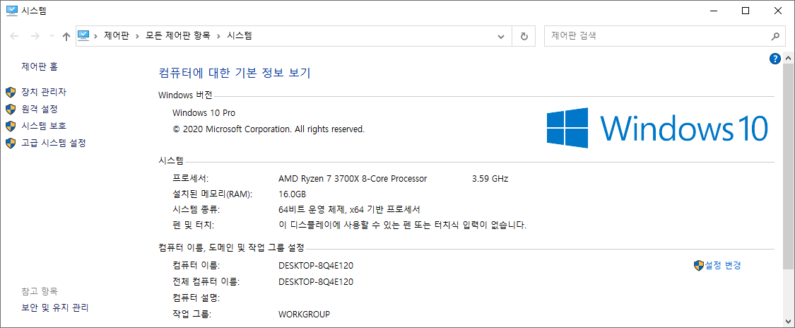Click 컴퓨터 이름 value DESKTOP-8Q4E120
795x328 pixels.
(316, 266)
